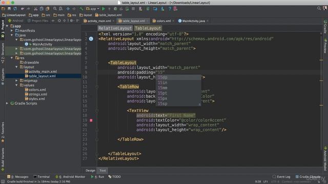The height and width of the screenshot is (184, 328).
Task: Click the Project panel settings gear icon
Action: (72, 20)
